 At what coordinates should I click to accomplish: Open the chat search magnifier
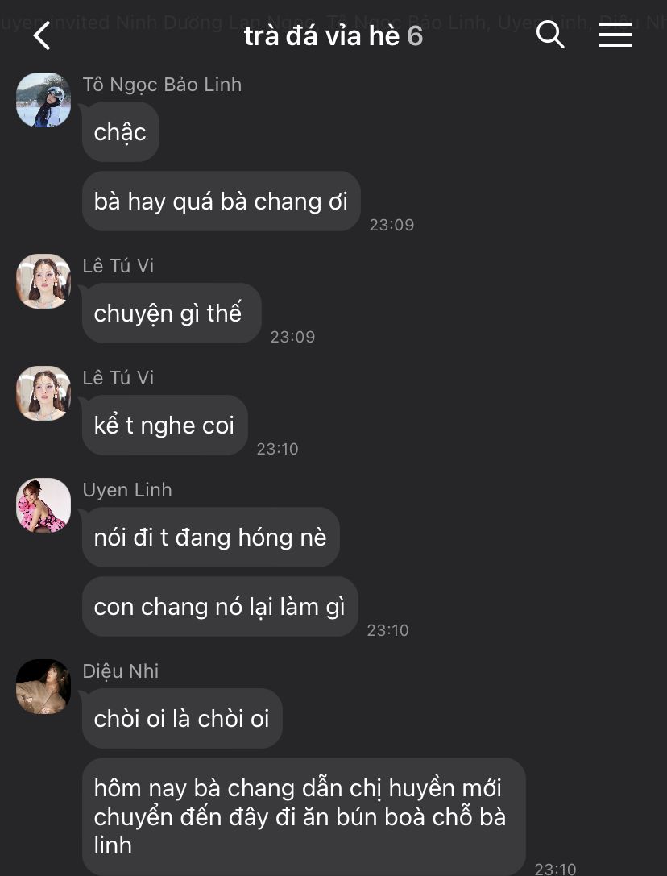coord(550,35)
